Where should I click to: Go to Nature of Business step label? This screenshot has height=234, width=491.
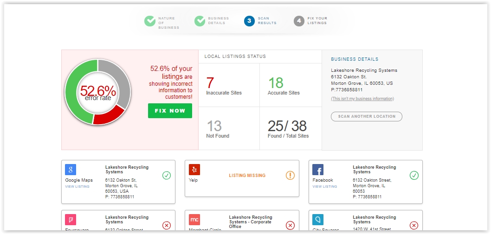168,23
